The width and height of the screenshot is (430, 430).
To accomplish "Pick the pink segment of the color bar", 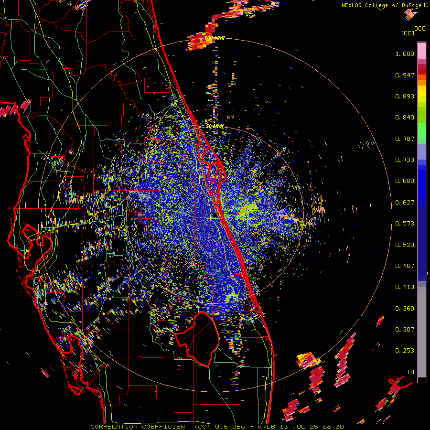I will pyautogui.click(x=422, y=51).
